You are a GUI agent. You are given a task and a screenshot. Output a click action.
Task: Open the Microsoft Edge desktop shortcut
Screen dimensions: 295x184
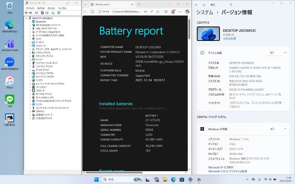(10, 26)
